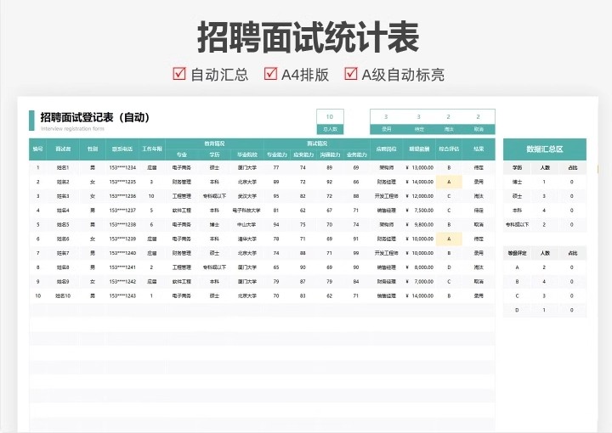Tick the 自动汇总 red checkbox
The width and height of the screenshot is (612, 433).
(x=179, y=73)
